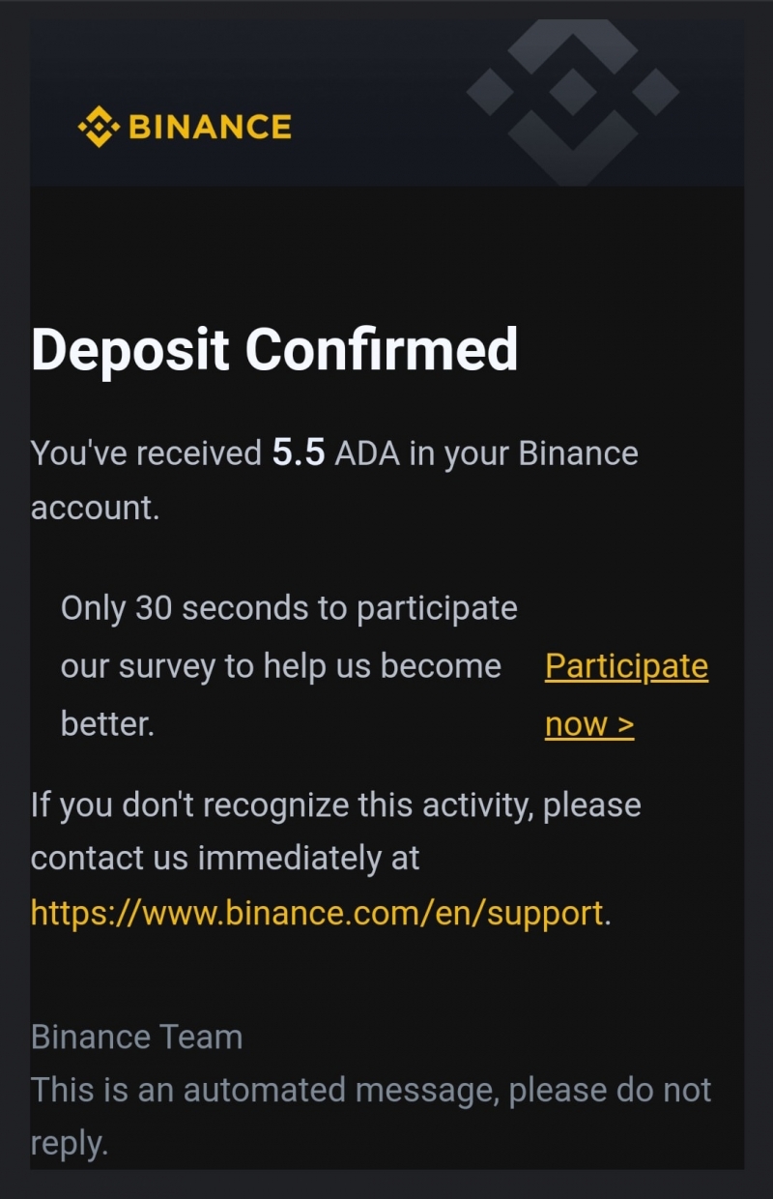
Task: Click the 'Only 30 seconds to participate' survey text
Action: [289, 608]
